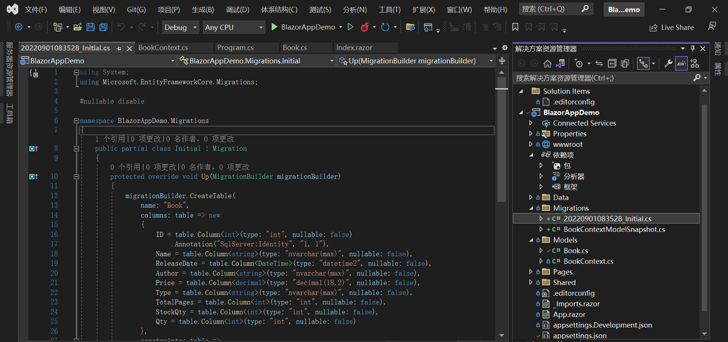728x342 pixels.
Task: Open the 属性 side tab on right
Action: tap(718, 69)
